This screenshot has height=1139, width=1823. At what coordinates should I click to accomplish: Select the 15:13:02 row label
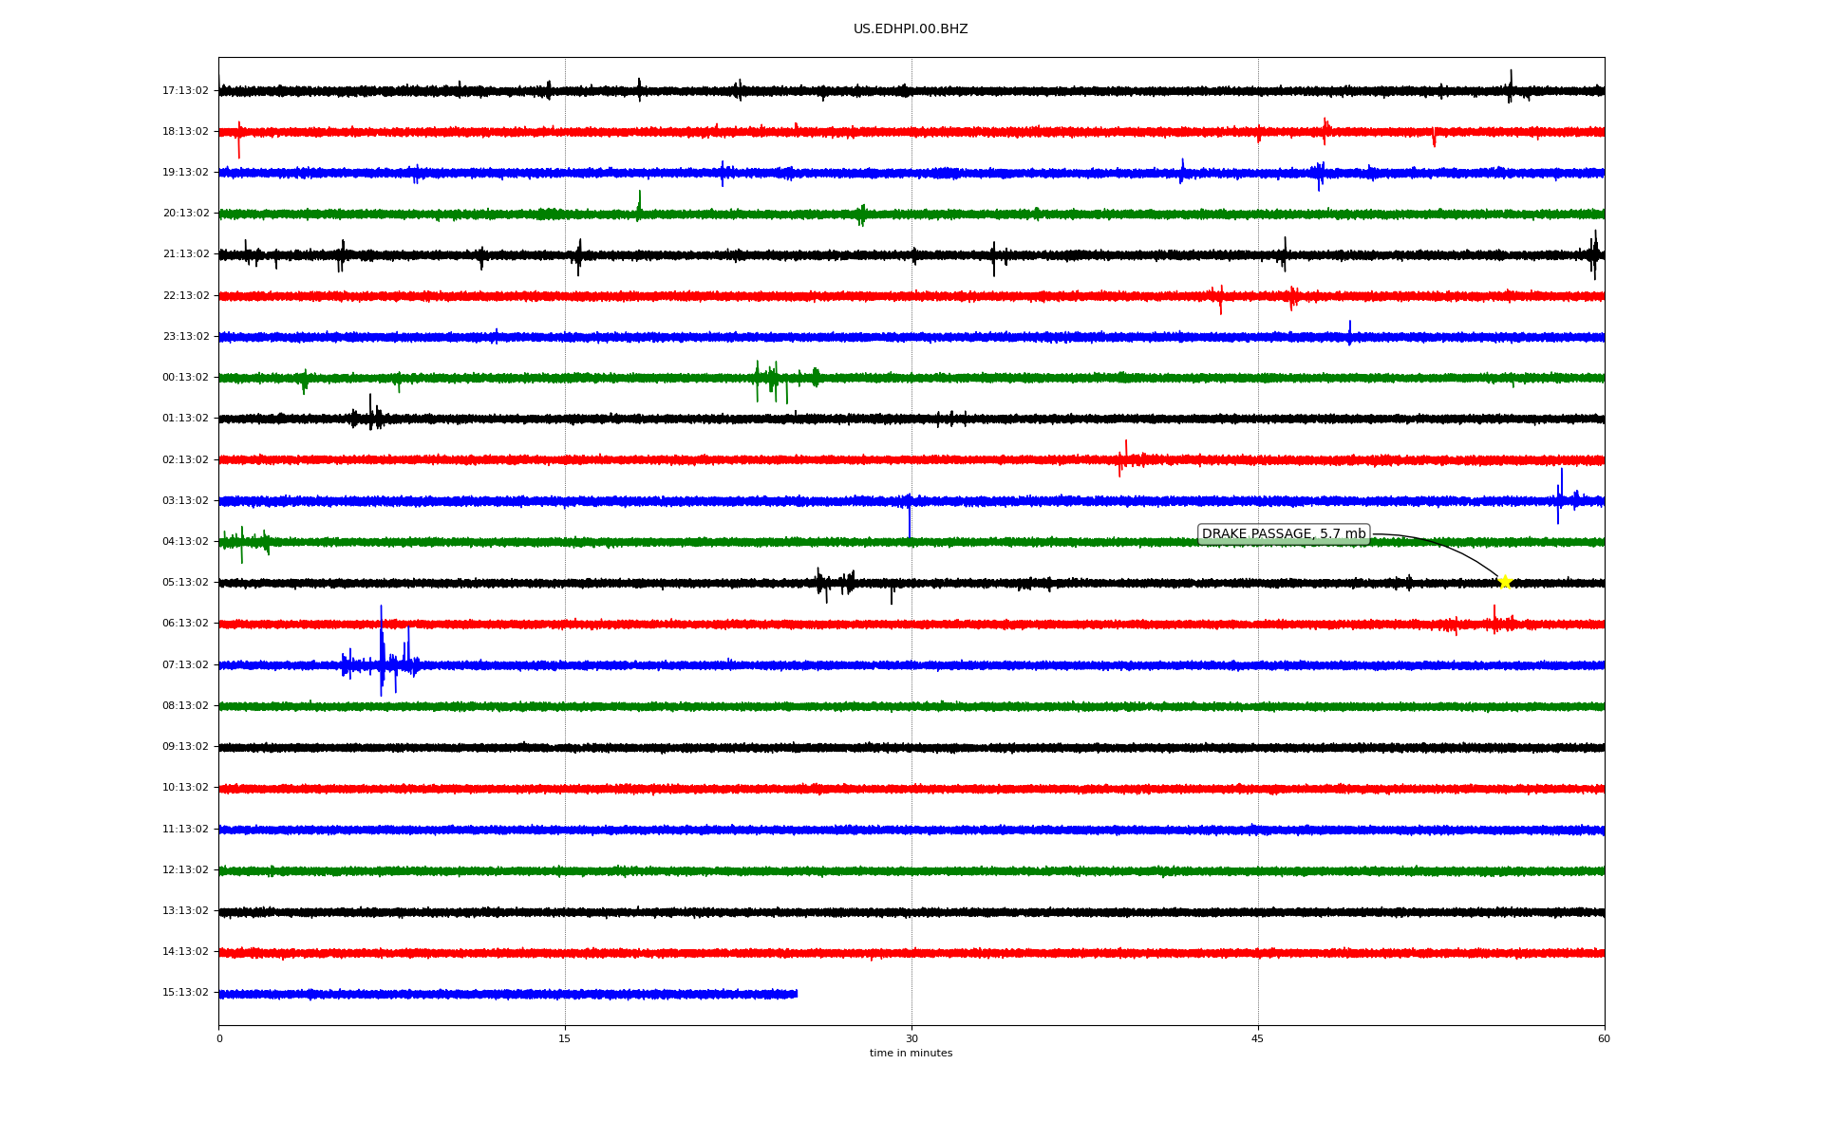pos(185,993)
